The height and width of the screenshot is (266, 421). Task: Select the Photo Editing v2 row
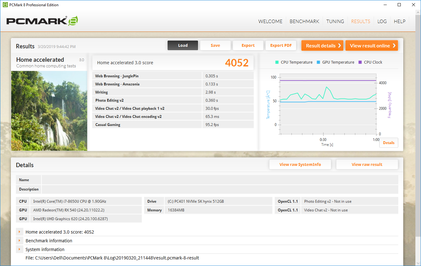pos(173,100)
